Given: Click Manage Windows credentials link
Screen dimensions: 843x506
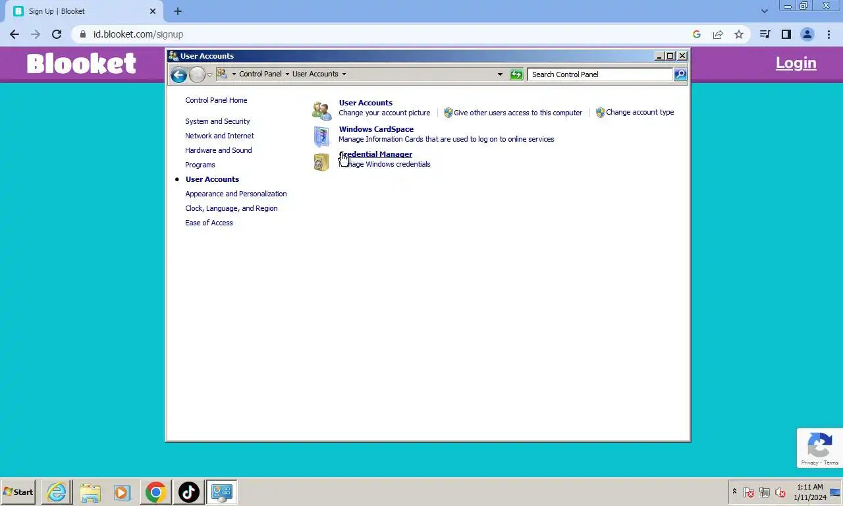Looking at the screenshot, I should point(385,164).
